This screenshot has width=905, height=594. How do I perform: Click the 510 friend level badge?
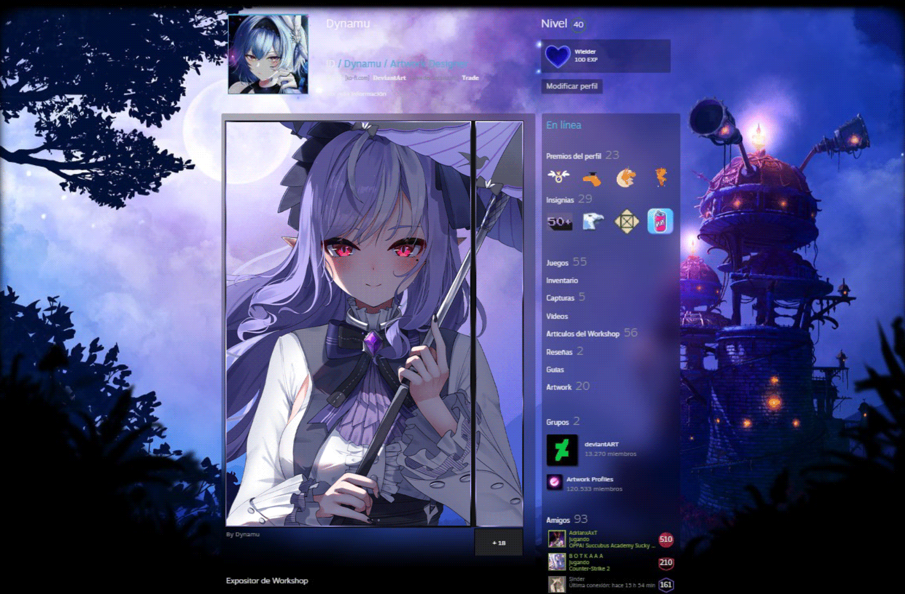(x=666, y=539)
